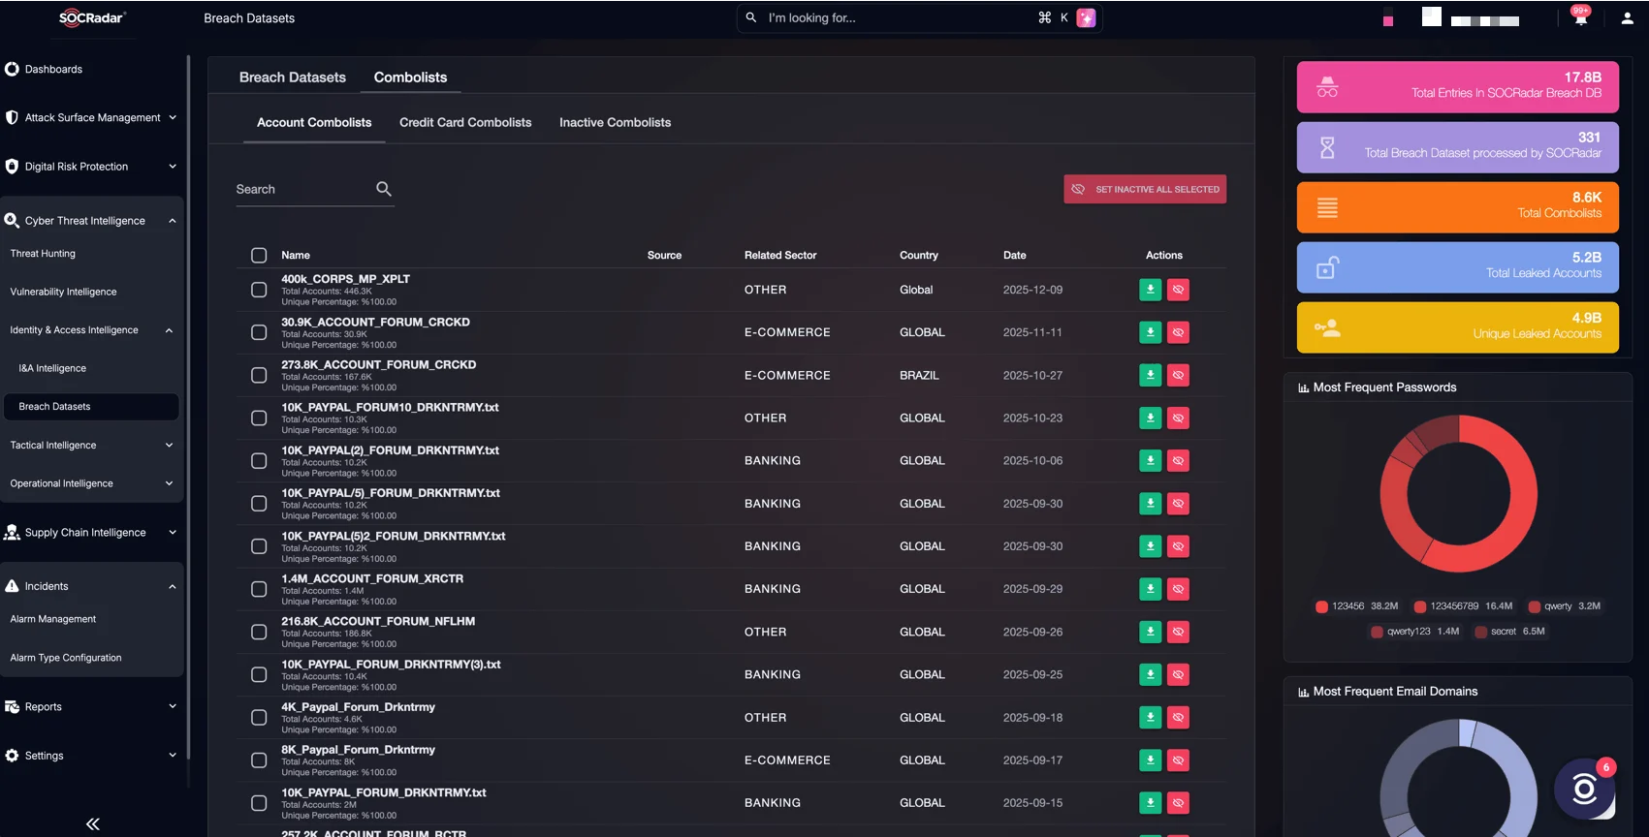
Task: Open the notifications bell
Action: [1581, 17]
